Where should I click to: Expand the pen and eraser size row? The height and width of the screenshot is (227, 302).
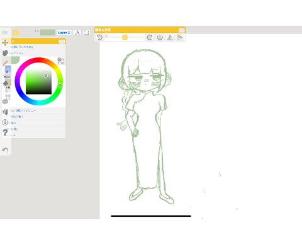point(34,47)
